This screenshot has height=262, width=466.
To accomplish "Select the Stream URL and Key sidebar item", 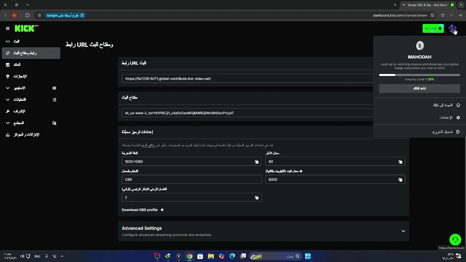I will tap(31, 53).
